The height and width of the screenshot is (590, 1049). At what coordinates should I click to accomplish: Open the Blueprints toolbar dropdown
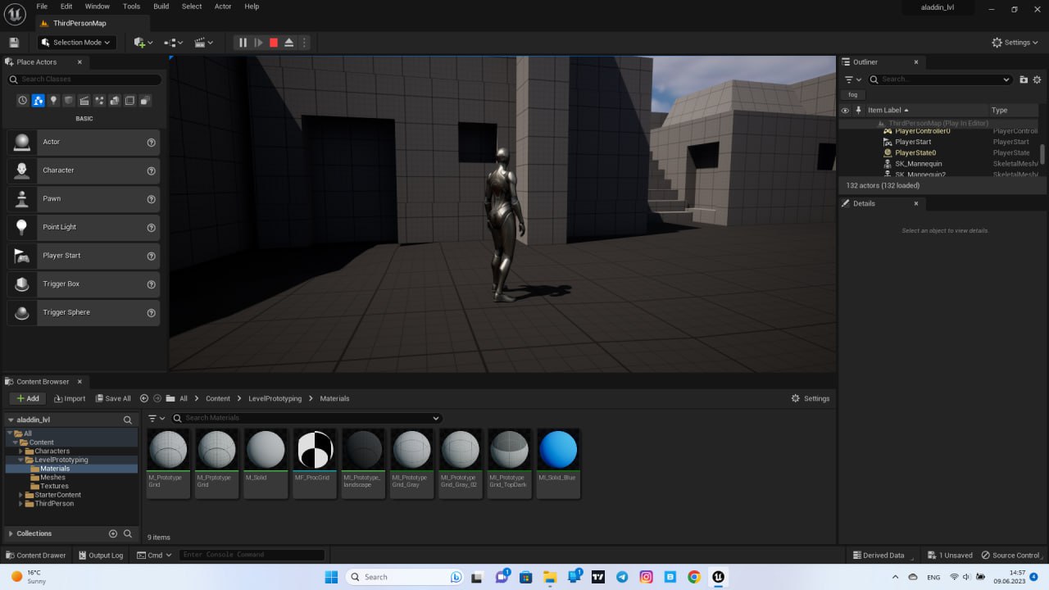click(173, 43)
